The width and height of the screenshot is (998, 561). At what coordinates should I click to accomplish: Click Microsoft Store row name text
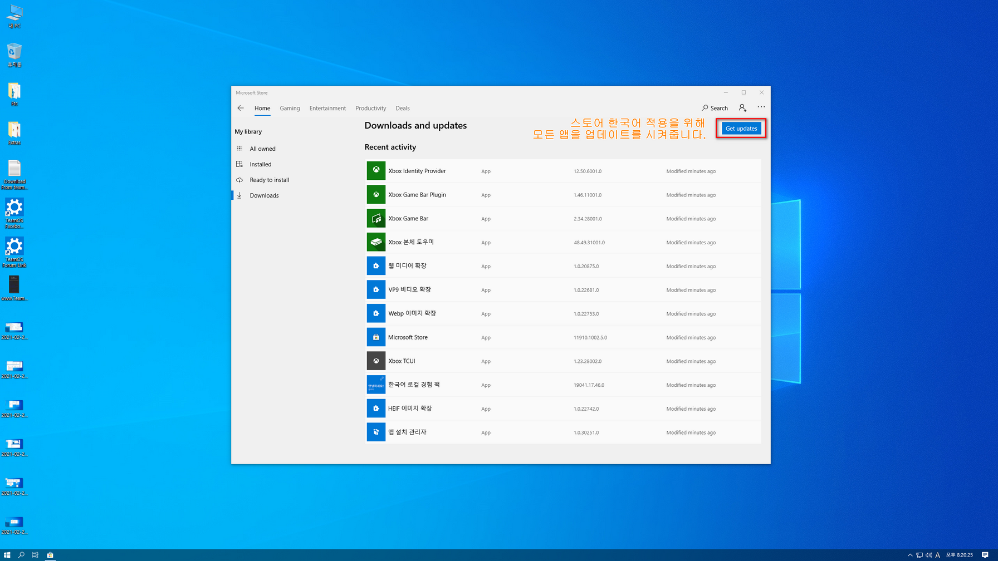pyautogui.click(x=408, y=337)
